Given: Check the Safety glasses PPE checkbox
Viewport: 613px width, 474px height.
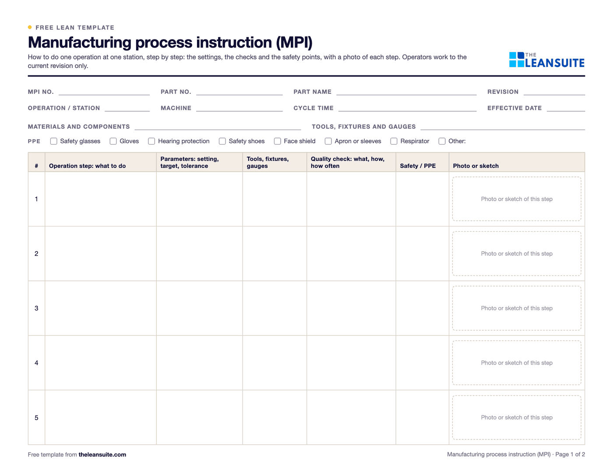Looking at the screenshot, I should [54, 141].
